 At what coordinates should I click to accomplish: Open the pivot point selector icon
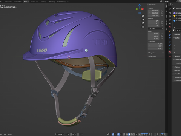67,134
